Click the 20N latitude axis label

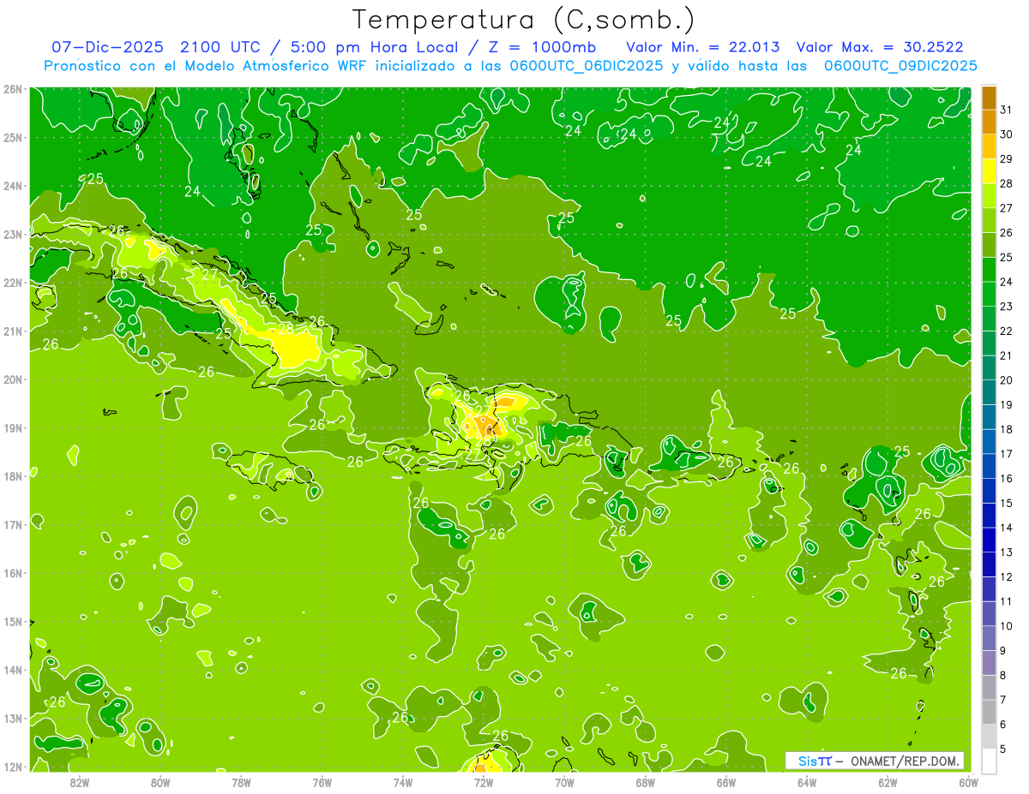tap(13, 379)
